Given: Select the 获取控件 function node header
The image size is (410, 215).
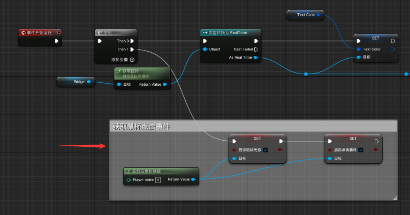Looking at the screenshot, I should click(142, 74).
